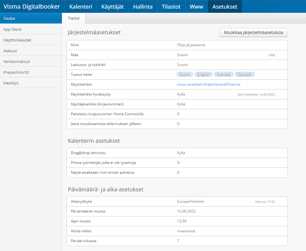
Task: Open Verkkomaksut in the sidebar
Action: pos(31,61)
